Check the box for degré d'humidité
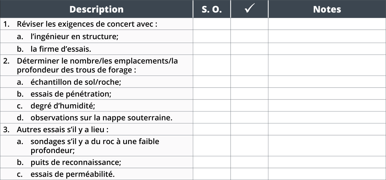This screenshot has width=386, height=180. [249, 106]
